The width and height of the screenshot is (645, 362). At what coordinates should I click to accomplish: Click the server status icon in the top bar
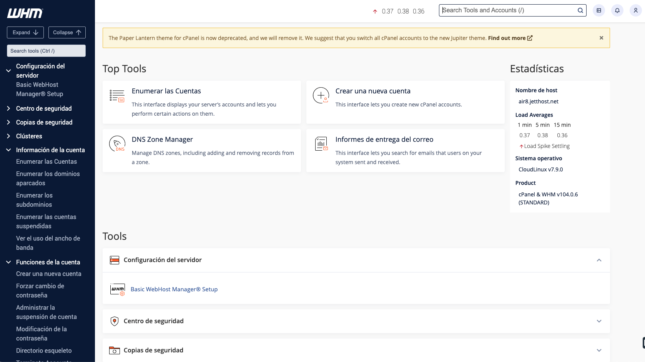pyautogui.click(x=599, y=10)
